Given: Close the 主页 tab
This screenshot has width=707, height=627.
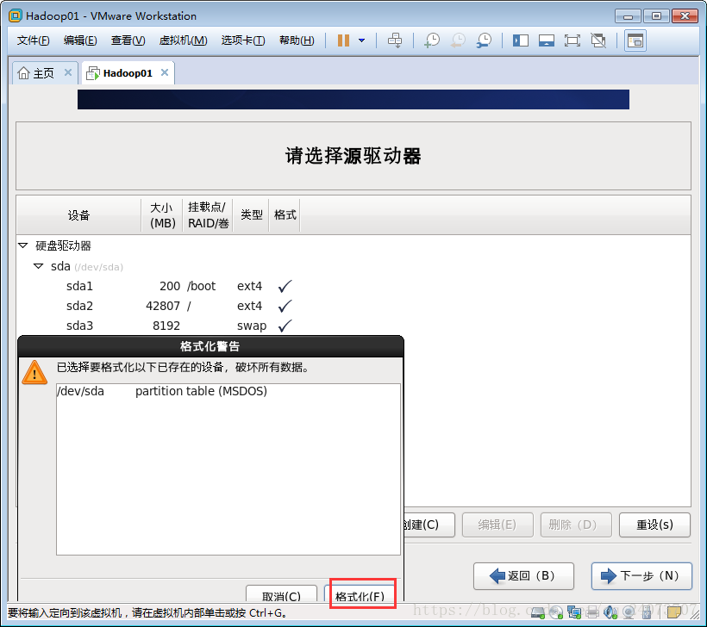Looking at the screenshot, I should click(x=68, y=72).
